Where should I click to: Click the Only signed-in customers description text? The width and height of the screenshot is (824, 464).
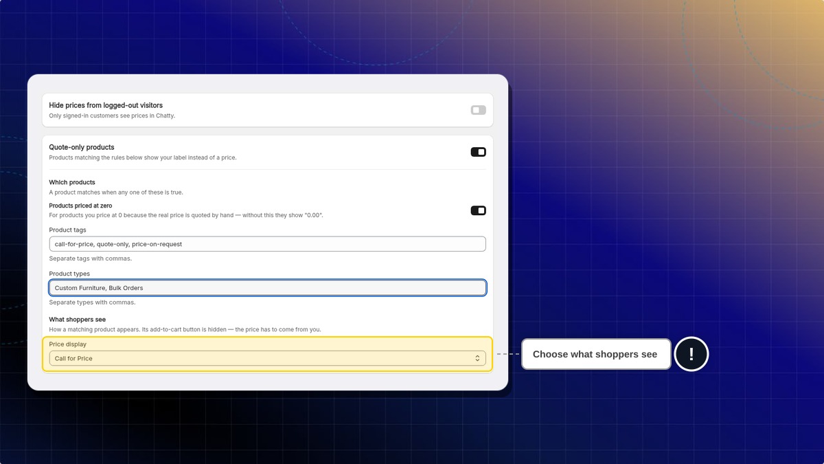(x=112, y=115)
